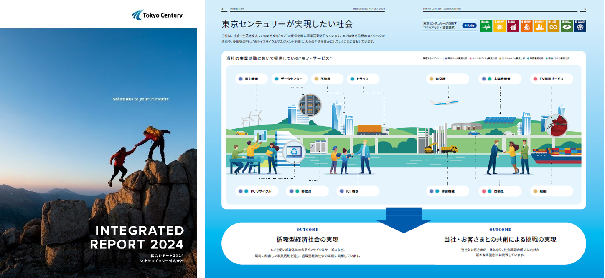Select the 自動車 label pill
The height and width of the screenshot is (278, 605).
(500, 191)
